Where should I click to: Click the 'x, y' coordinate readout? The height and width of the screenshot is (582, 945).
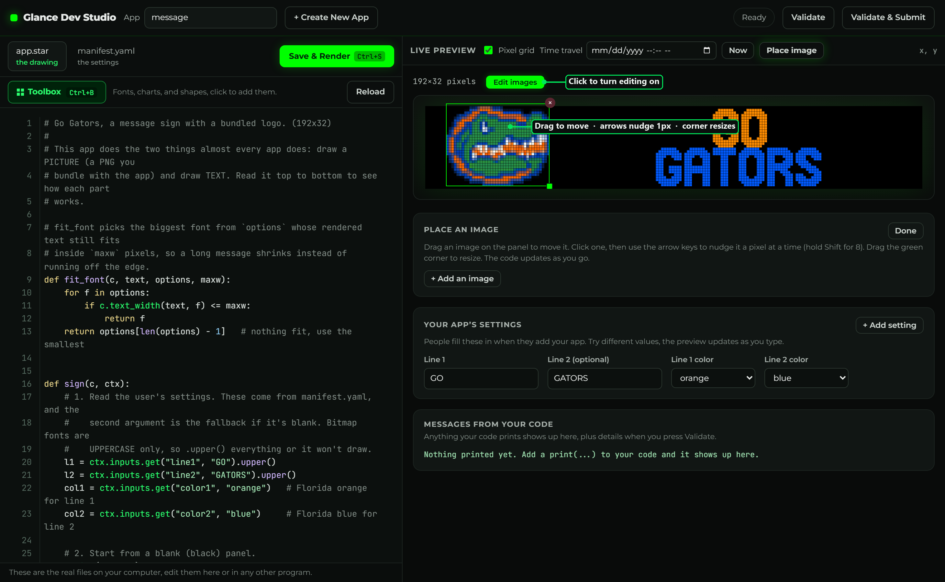point(928,50)
